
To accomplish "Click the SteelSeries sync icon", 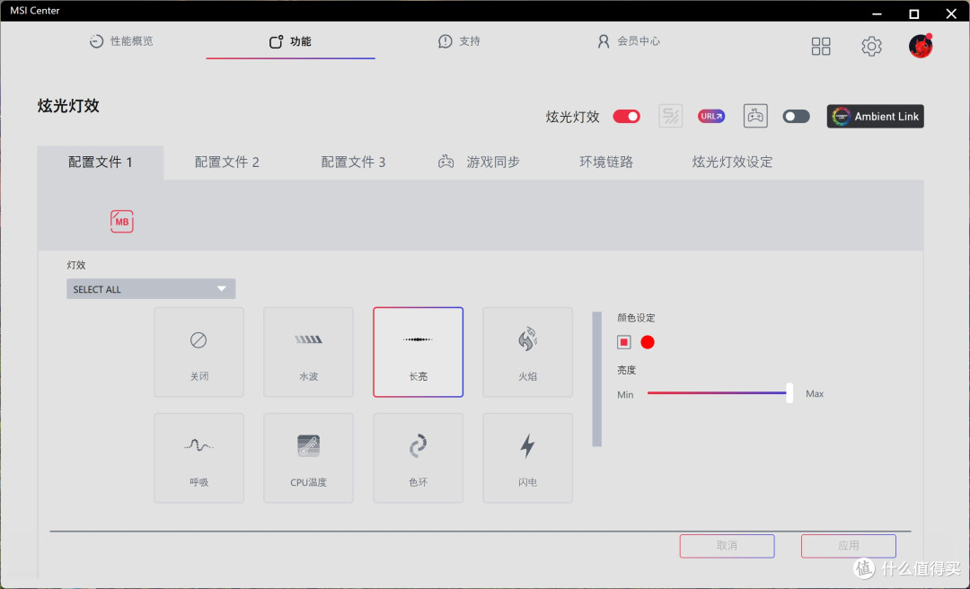I will pyautogui.click(x=671, y=116).
